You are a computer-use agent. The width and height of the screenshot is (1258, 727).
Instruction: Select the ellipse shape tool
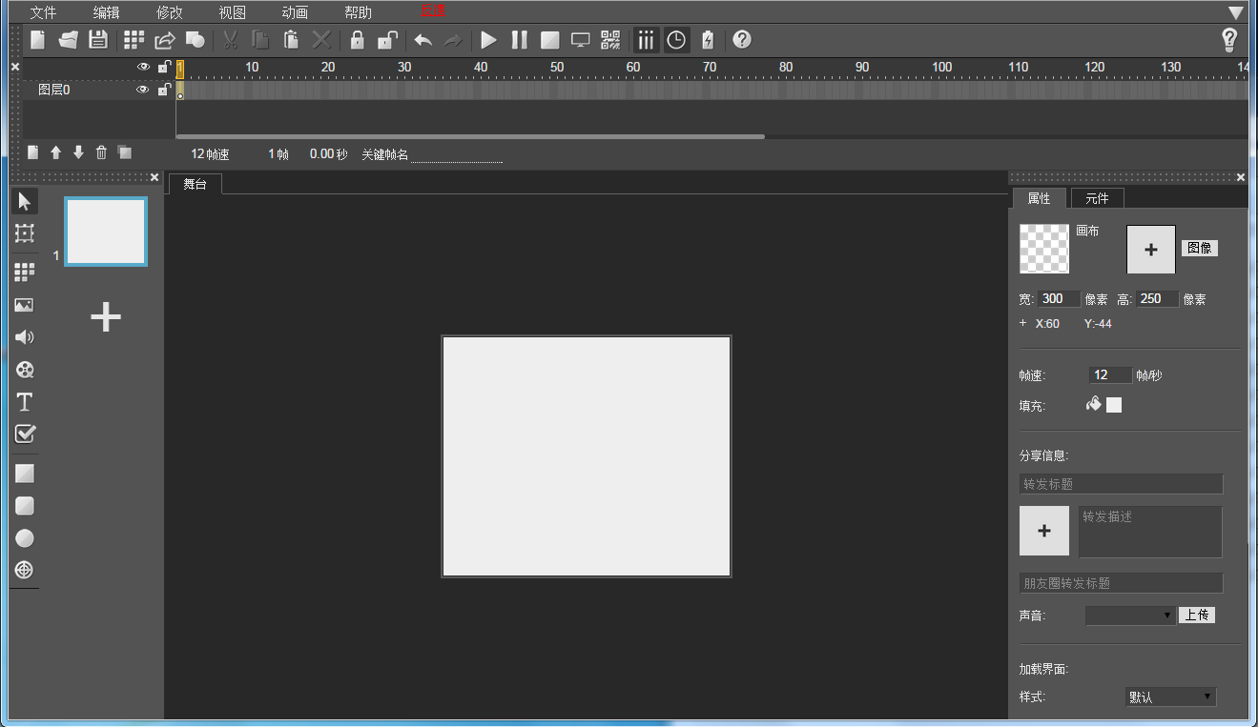[25, 538]
